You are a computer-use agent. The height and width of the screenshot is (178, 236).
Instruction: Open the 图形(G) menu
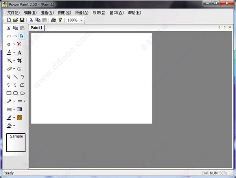click(x=65, y=13)
